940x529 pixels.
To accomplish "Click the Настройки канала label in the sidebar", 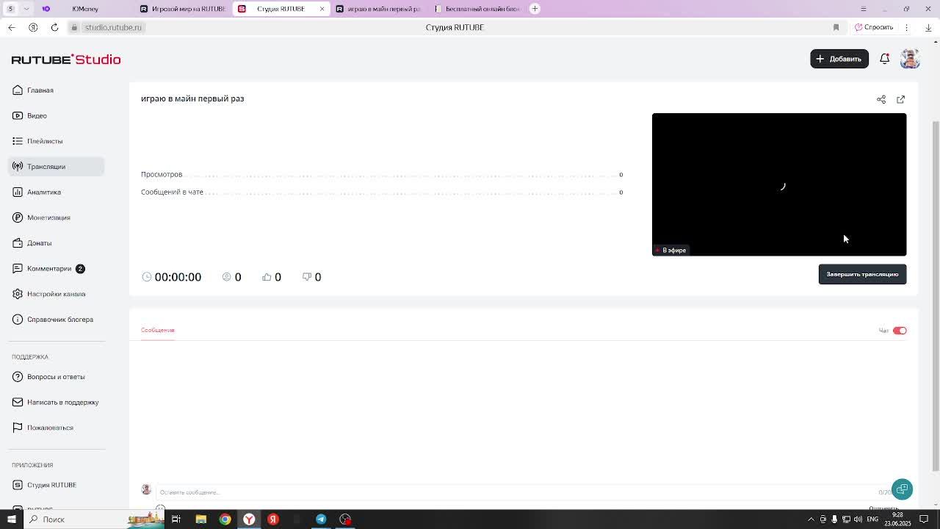I will pyautogui.click(x=56, y=294).
